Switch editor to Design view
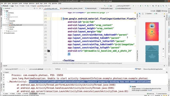Screen dimensions: 170x96 point(164,11)
